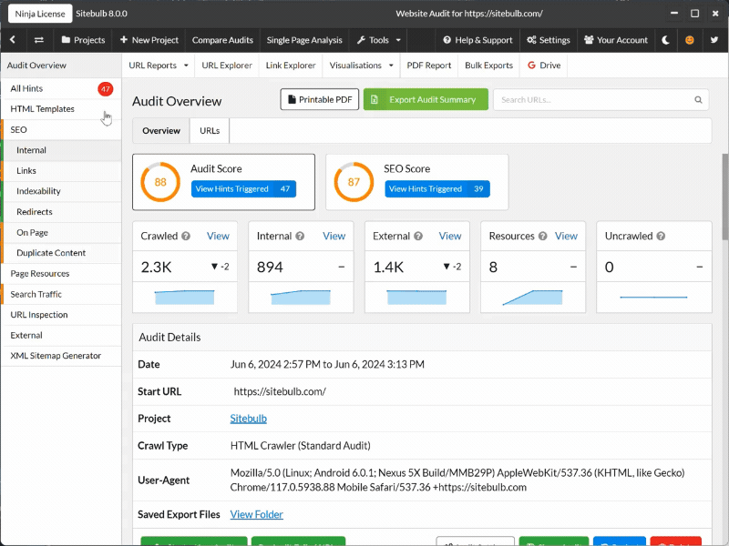Open PDF Report
This screenshot has height=546, width=729.
point(429,66)
